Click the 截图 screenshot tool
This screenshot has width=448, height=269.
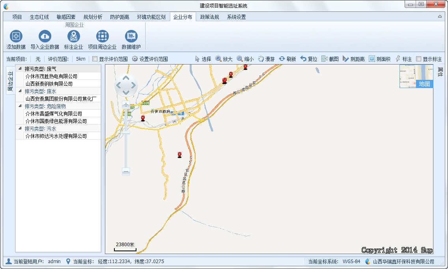coord(330,59)
